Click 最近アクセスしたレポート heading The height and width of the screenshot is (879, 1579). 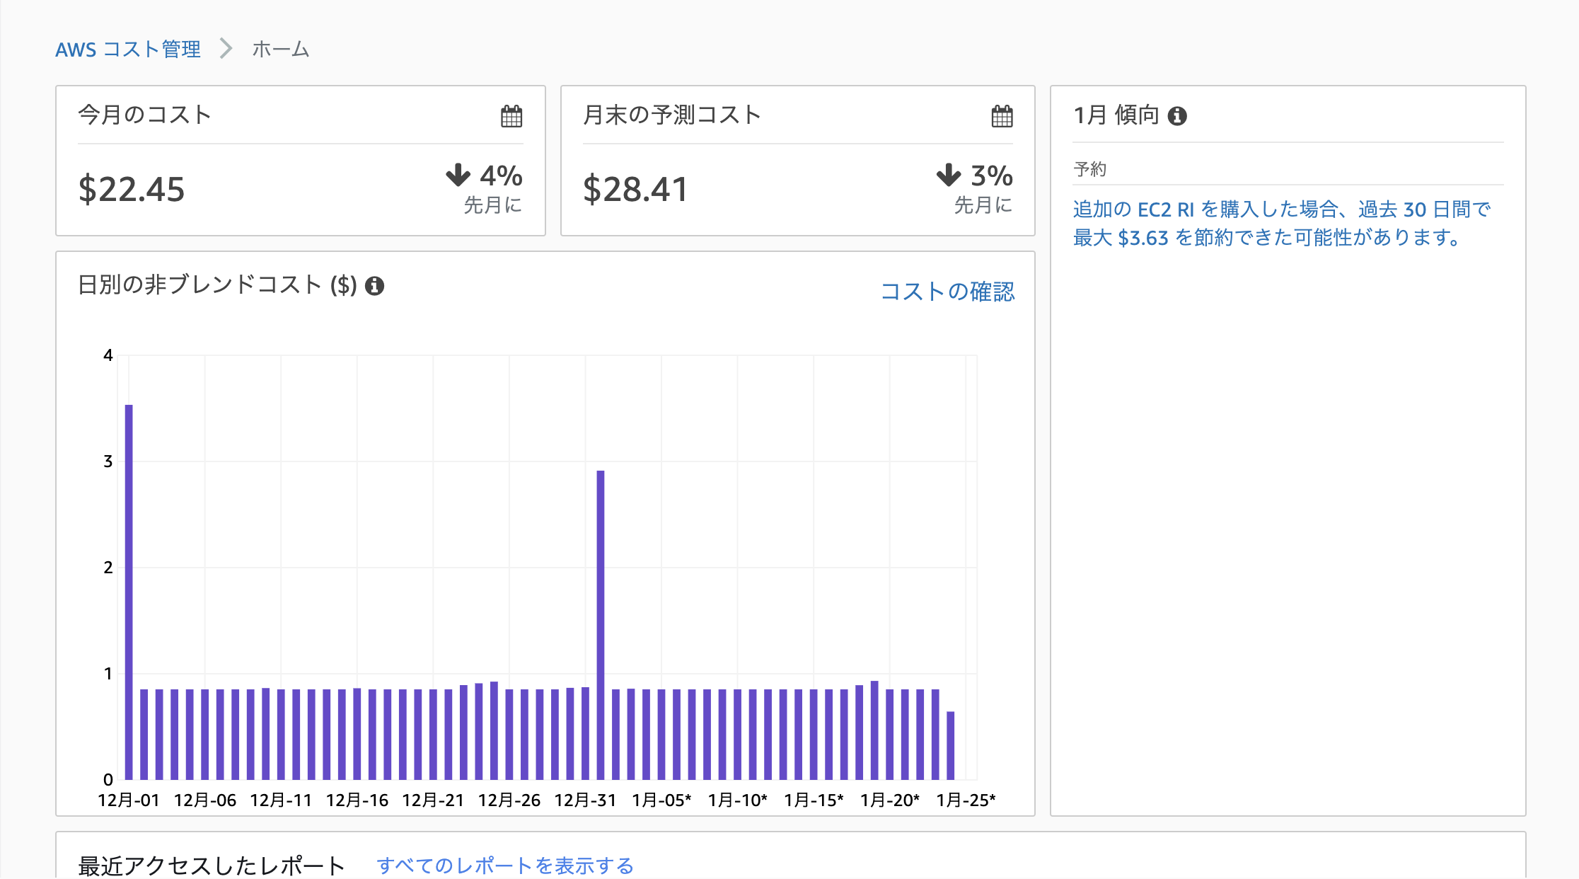[x=212, y=865]
